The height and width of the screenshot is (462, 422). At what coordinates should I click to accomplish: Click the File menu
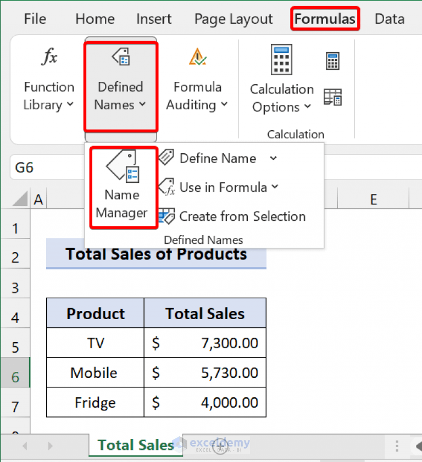[x=35, y=18]
